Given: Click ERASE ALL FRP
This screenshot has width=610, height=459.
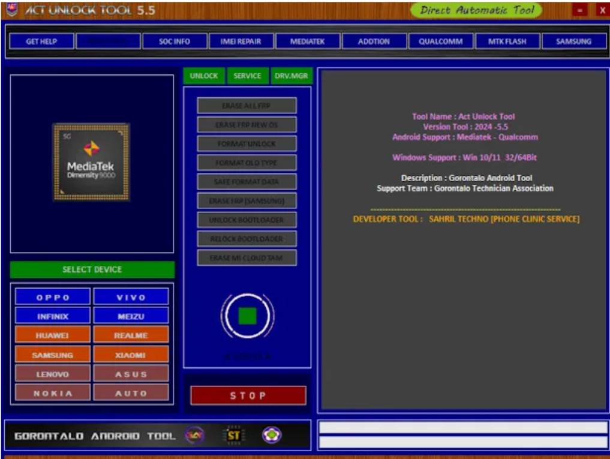Looking at the screenshot, I should (247, 105).
